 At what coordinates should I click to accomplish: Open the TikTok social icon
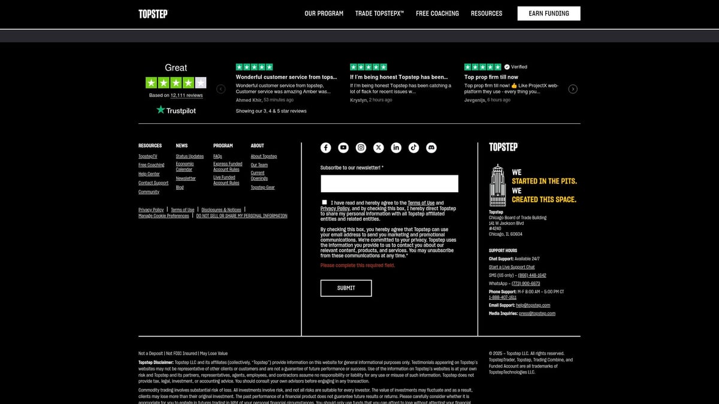tap(413, 148)
